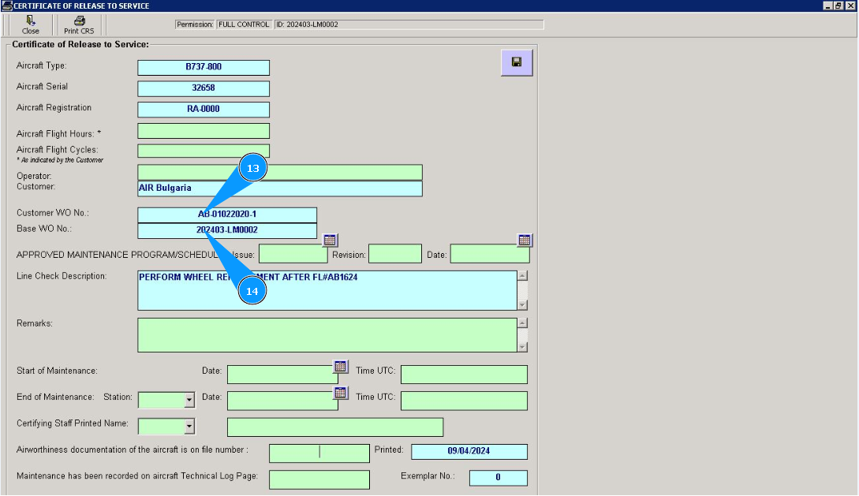The image size is (859, 496).
Task: Click Line Check Description scrollbar up arrow
Action: 523,276
